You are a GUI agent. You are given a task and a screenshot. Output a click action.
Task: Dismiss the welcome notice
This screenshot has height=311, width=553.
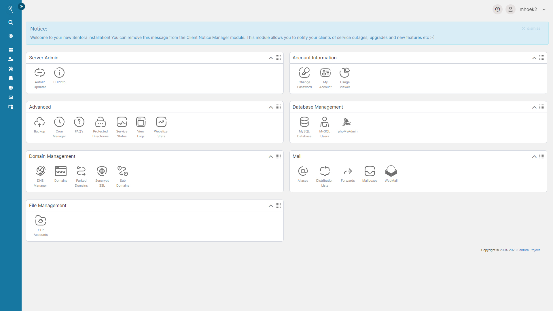(531, 29)
